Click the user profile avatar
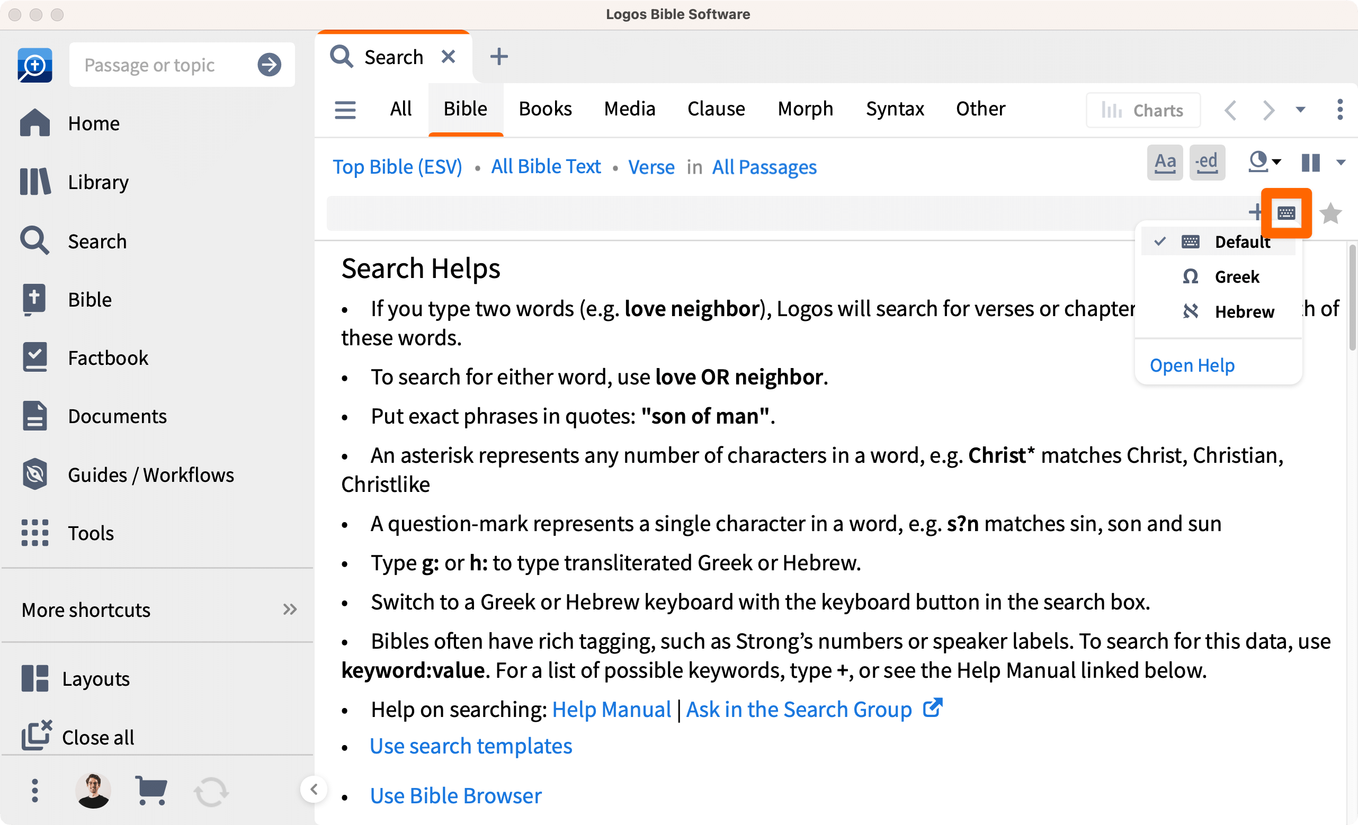This screenshot has width=1358, height=825. coord(93,790)
